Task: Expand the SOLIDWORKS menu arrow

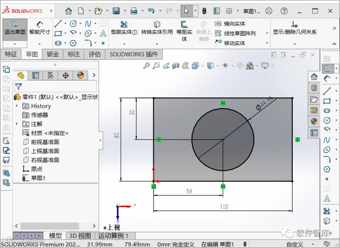Action: coord(51,11)
